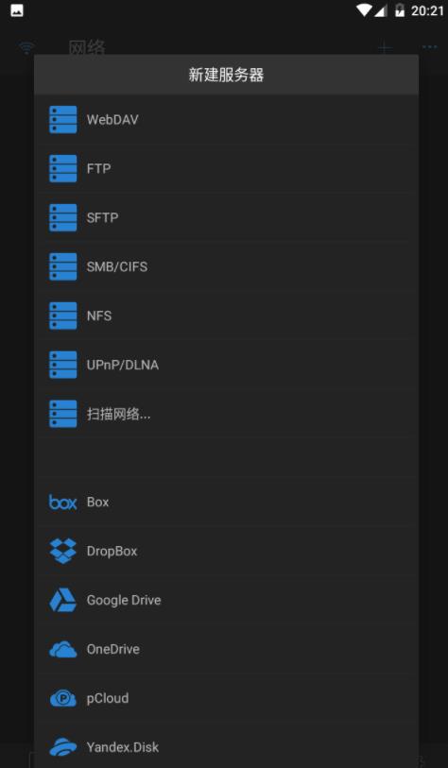Tap the Google Drive triangle icon
Viewport: 448px width, 768px height.
[62, 600]
